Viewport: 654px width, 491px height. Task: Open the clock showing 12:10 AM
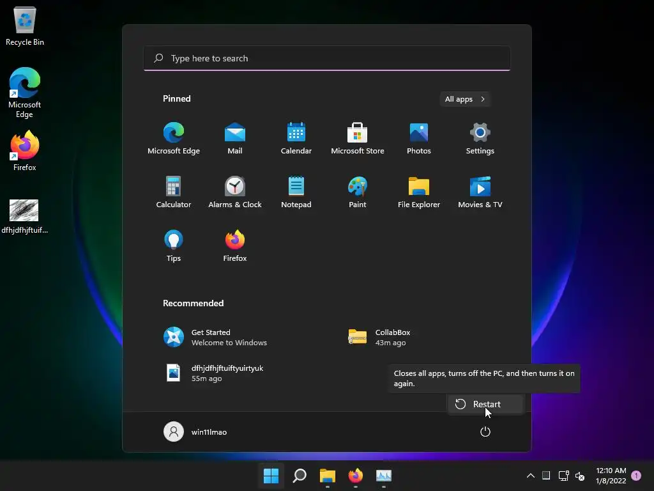[x=611, y=476]
